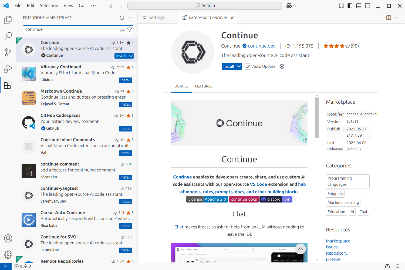
Task: Open Install dropdown arrow on Continue detail page
Action: tap(239, 66)
